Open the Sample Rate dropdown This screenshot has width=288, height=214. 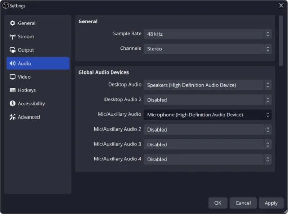coord(208,34)
